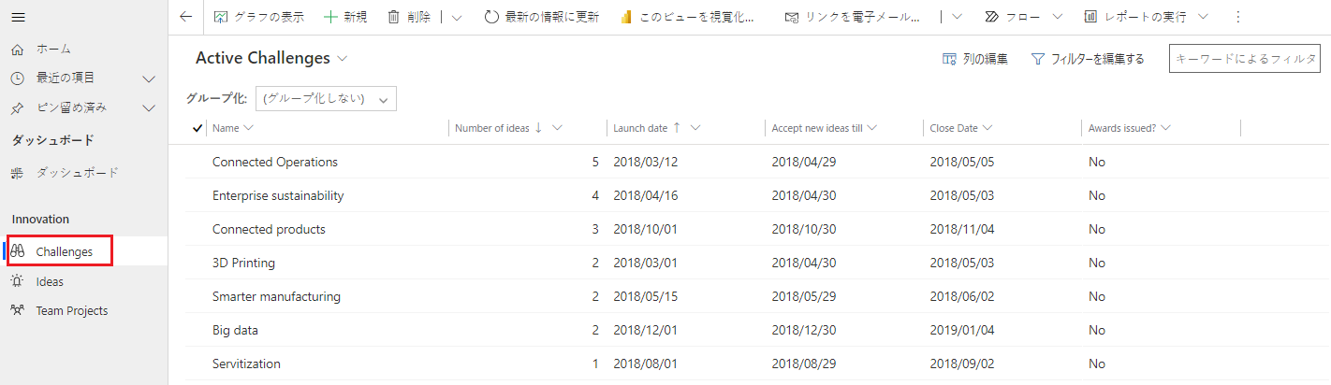Image resolution: width=1331 pixels, height=385 pixels.
Task: Click the New plus icon
Action: 330,17
